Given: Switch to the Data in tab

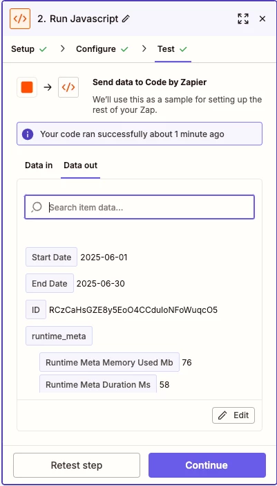Looking at the screenshot, I should click(39, 165).
